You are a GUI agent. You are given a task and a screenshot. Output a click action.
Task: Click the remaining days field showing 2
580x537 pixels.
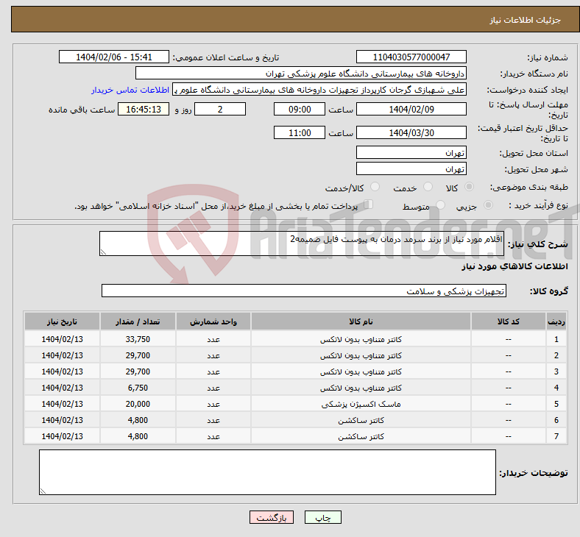pos(220,109)
